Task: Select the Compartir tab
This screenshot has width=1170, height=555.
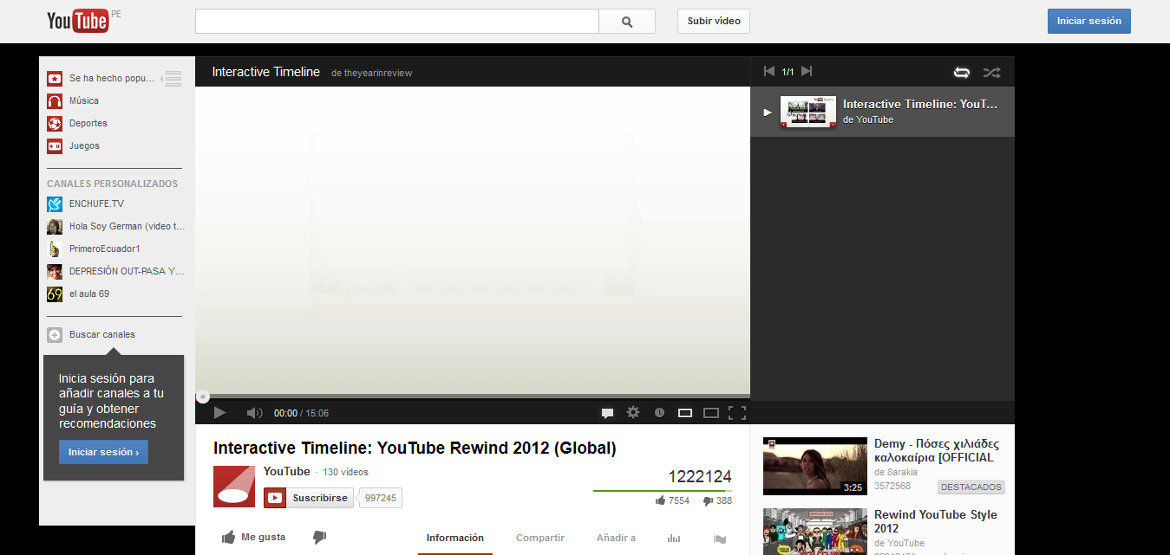Action: coord(540,538)
